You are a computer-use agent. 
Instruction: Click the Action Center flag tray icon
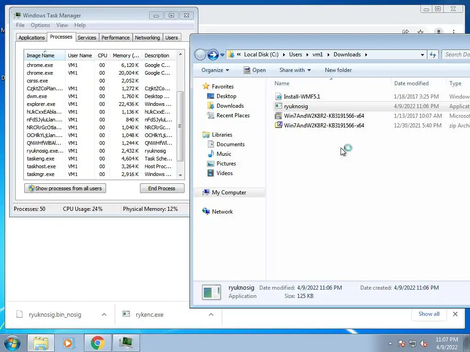coord(402,343)
